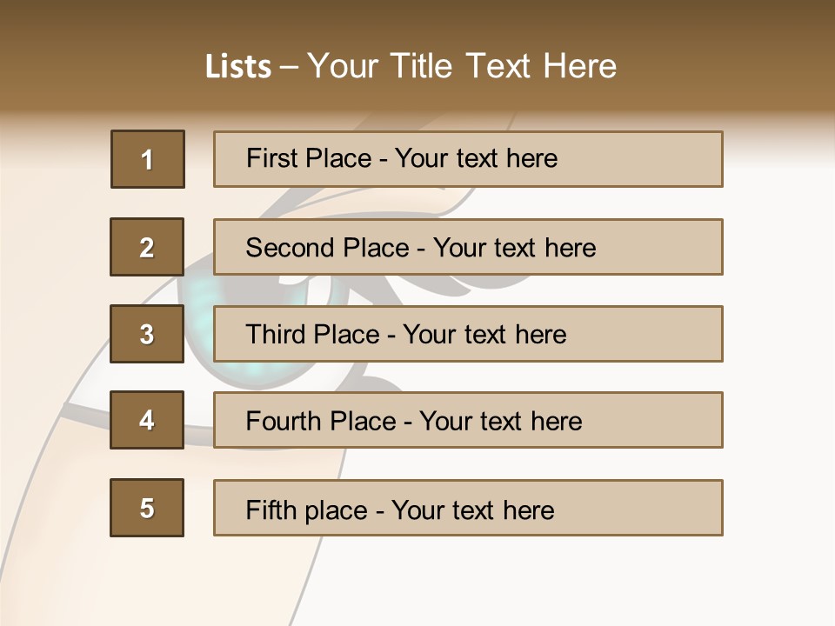Click the number 1 box
The height and width of the screenshot is (626, 835).
(148, 159)
